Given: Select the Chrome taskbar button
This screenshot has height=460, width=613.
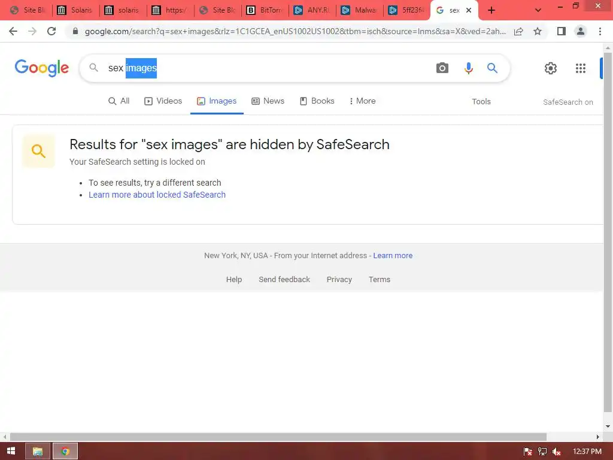Looking at the screenshot, I should pyautogui.click(x=65, y=451).
